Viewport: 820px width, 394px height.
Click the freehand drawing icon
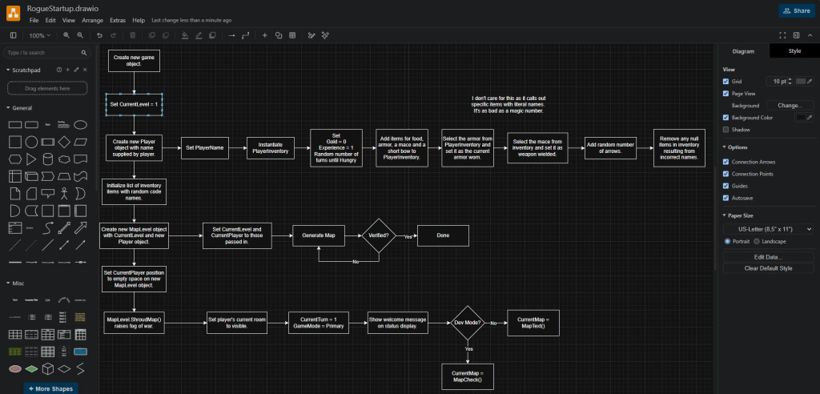(312, 35)
